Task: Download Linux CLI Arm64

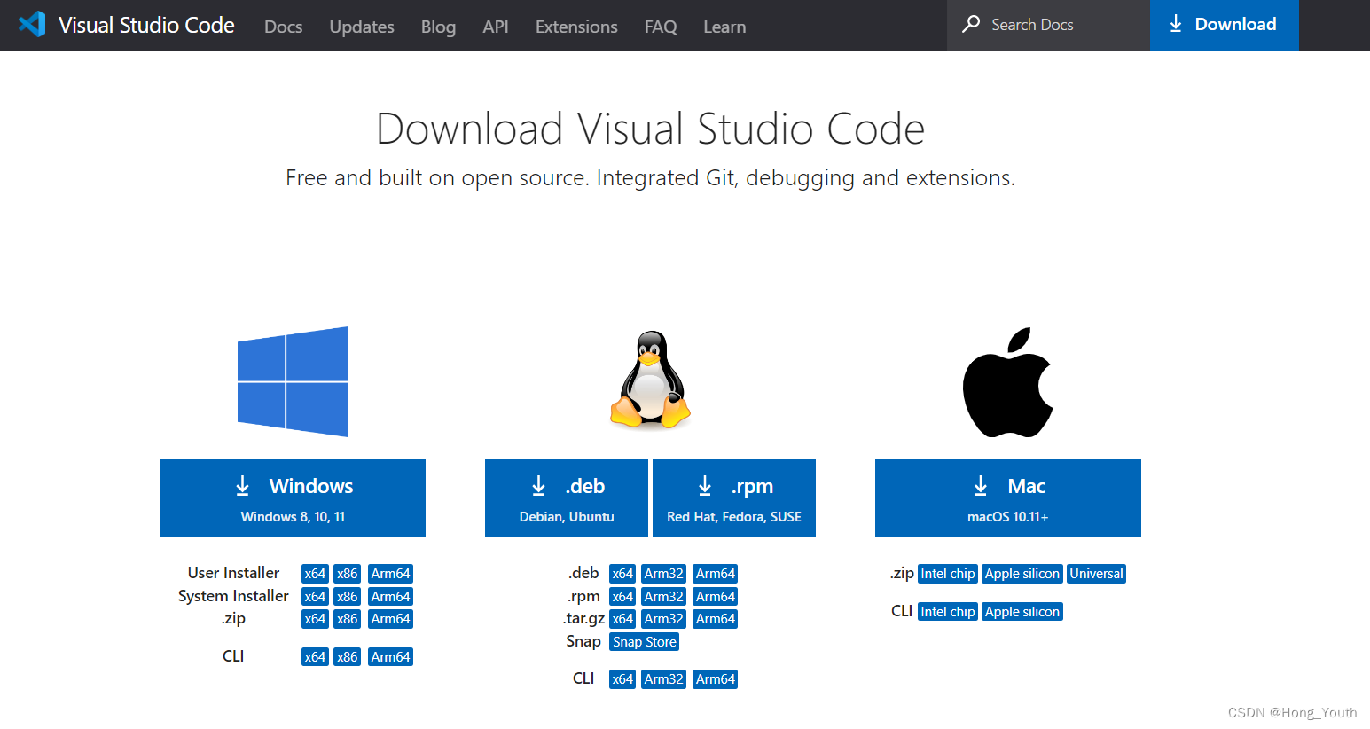Action: (x=716, y=679)
